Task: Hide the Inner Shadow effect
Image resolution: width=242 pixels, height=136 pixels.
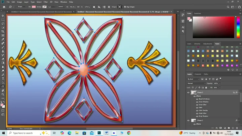Action: click(197, 102)
